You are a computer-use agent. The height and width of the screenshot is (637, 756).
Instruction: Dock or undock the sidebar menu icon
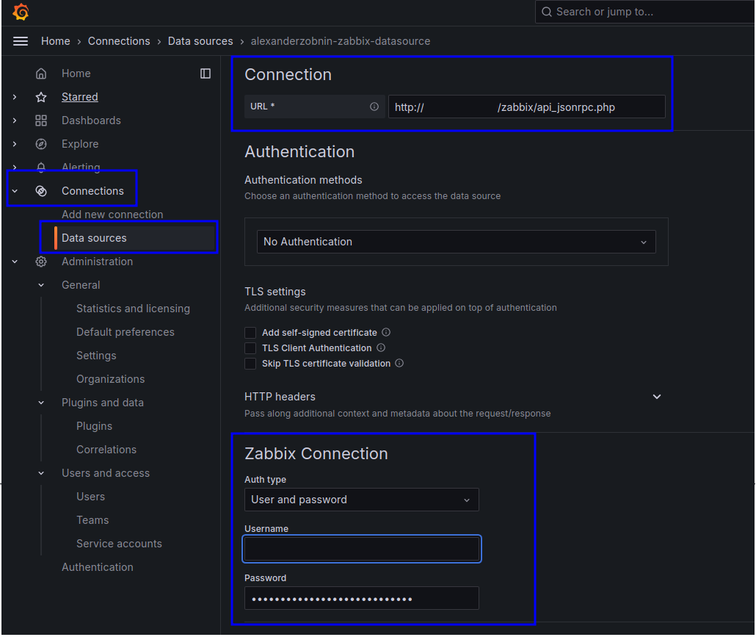206,73
